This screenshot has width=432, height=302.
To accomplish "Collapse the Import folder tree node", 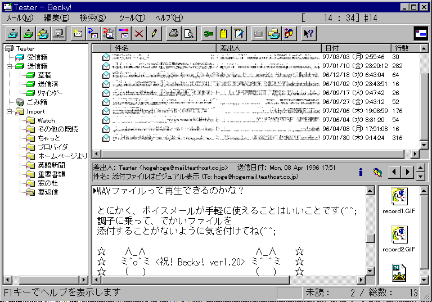I will pyautogui.click(x=8, y=111).
